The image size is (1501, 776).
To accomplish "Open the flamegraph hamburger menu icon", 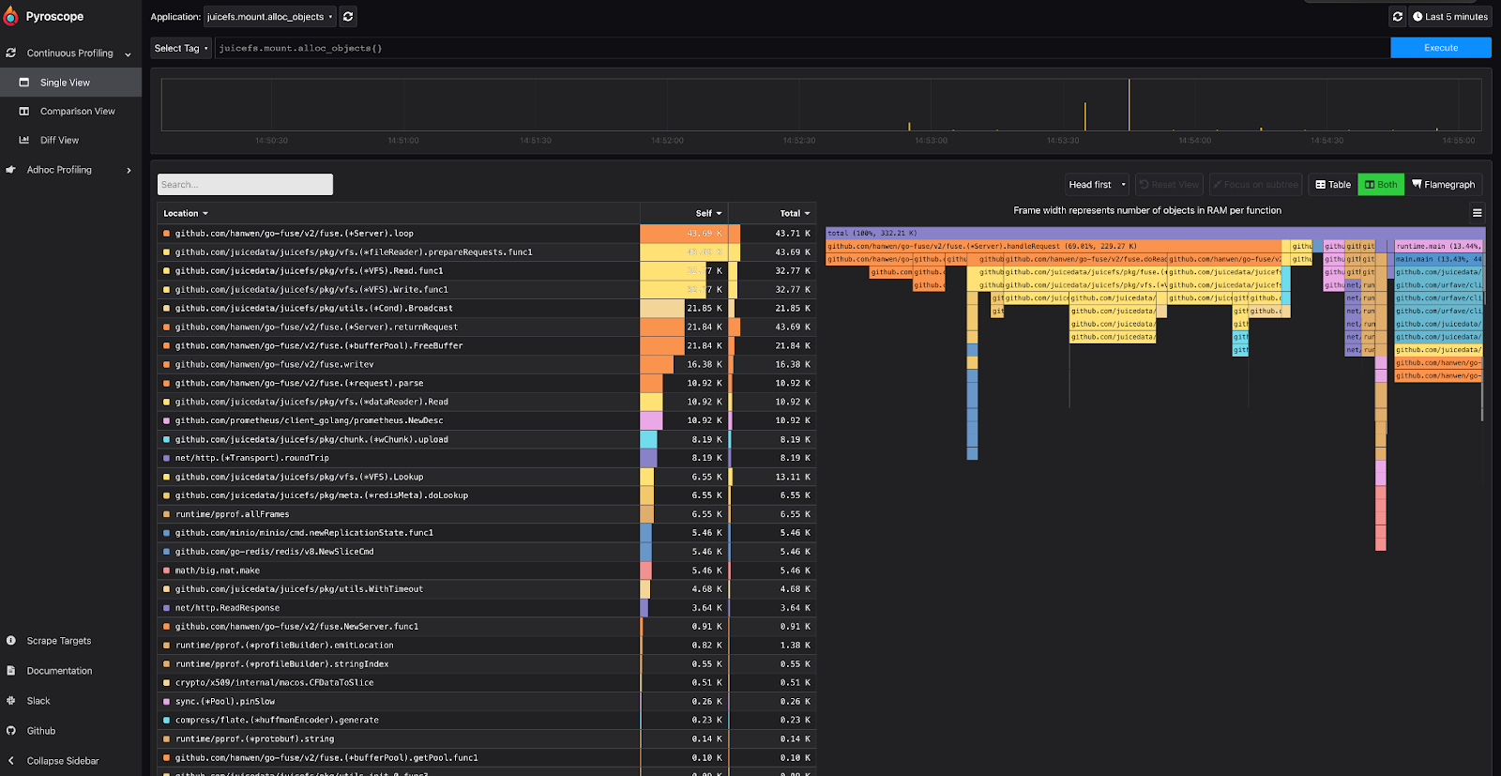I will (x=1477, y=213).
